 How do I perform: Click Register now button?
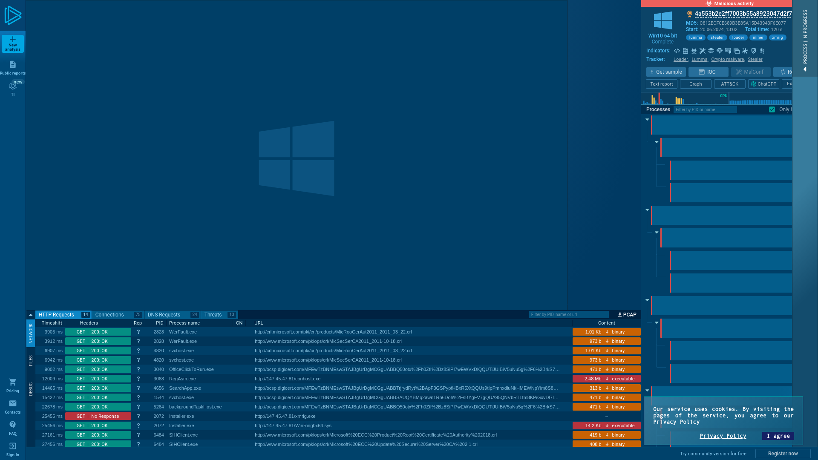pos(783,454)
